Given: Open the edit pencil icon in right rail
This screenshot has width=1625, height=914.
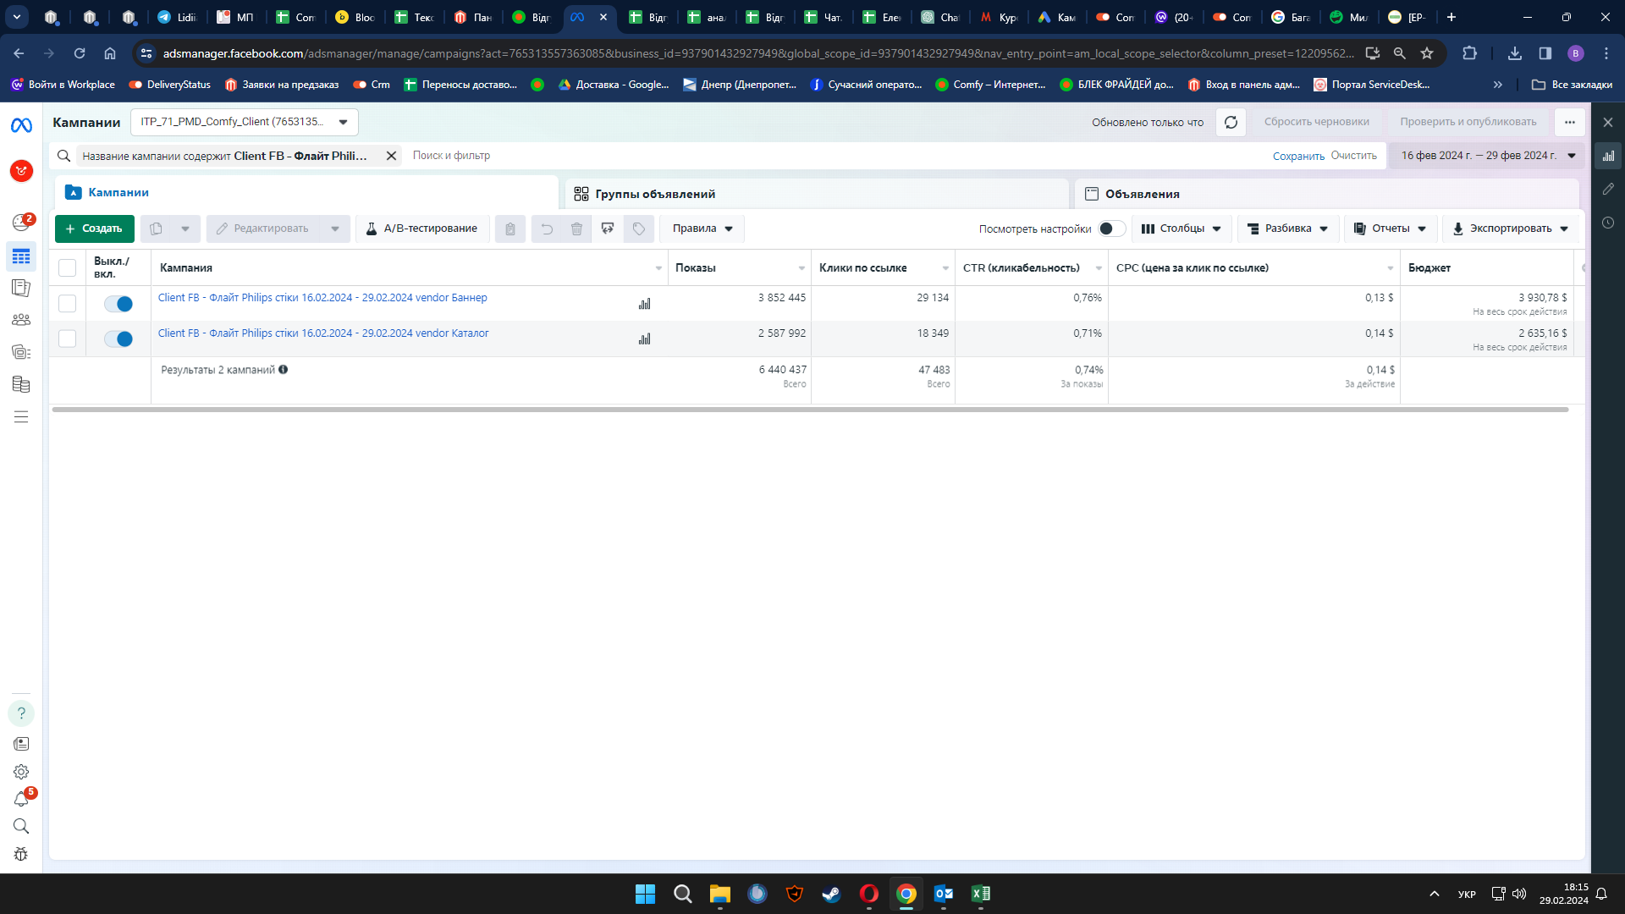Looking at the screenshot, I should [x=1608, y=190].
